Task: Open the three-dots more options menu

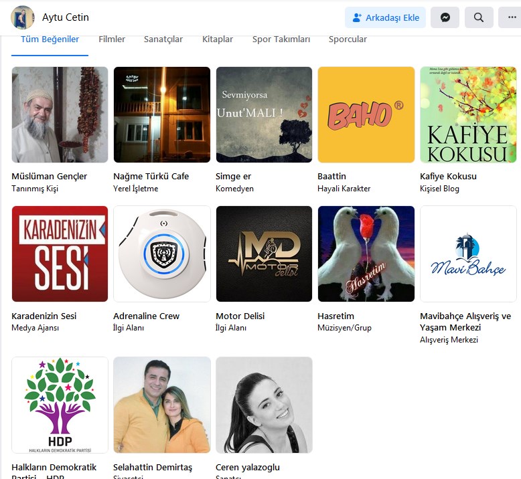Action: 512,17
